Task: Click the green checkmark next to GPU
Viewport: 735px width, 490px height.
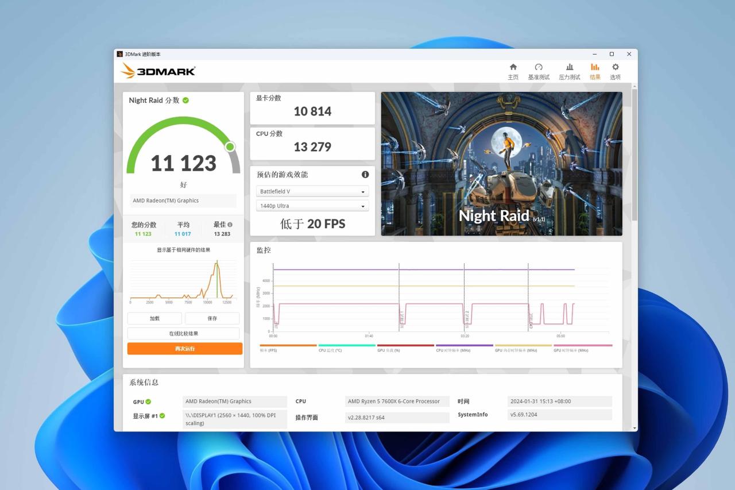Action: [x=148, y=402]
